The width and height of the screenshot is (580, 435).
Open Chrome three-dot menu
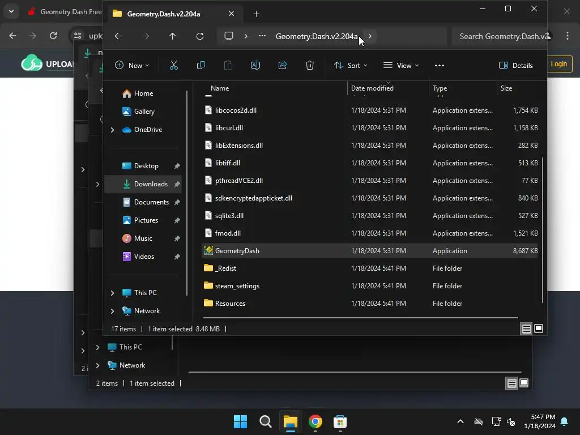point(567,36)
